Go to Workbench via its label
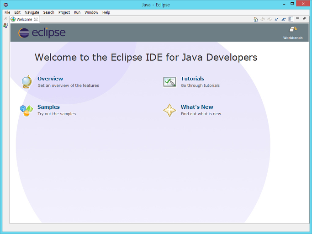312x234 pixels. (293, 38)
